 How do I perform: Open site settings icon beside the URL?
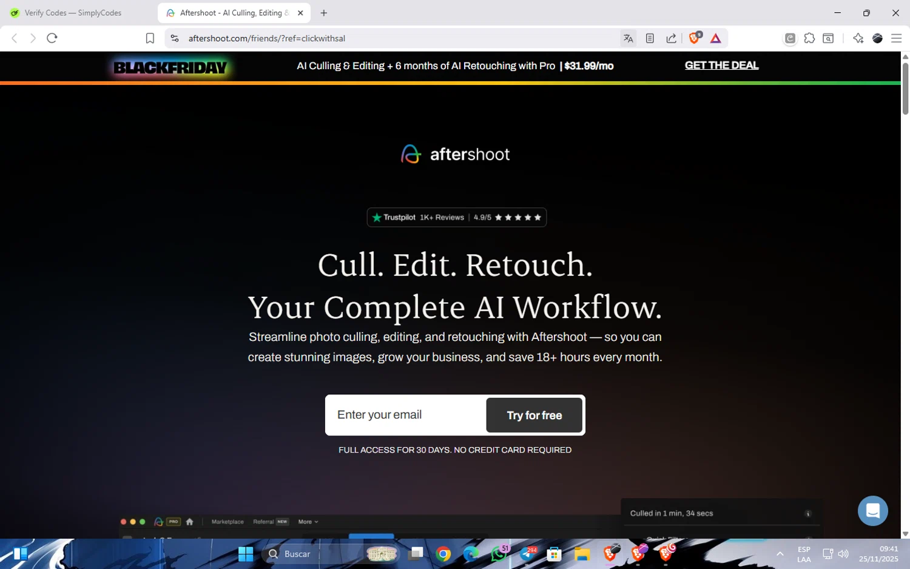tap(175, 38)
